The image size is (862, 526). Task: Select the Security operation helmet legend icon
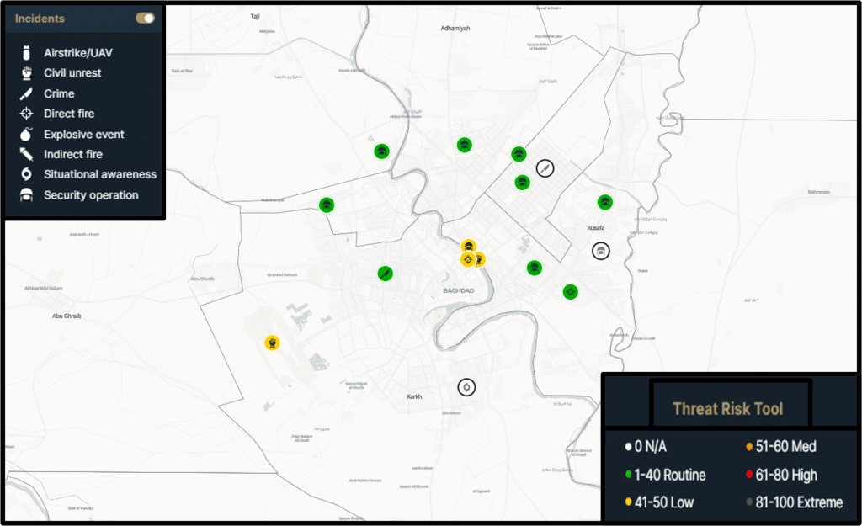coord(26,195)
